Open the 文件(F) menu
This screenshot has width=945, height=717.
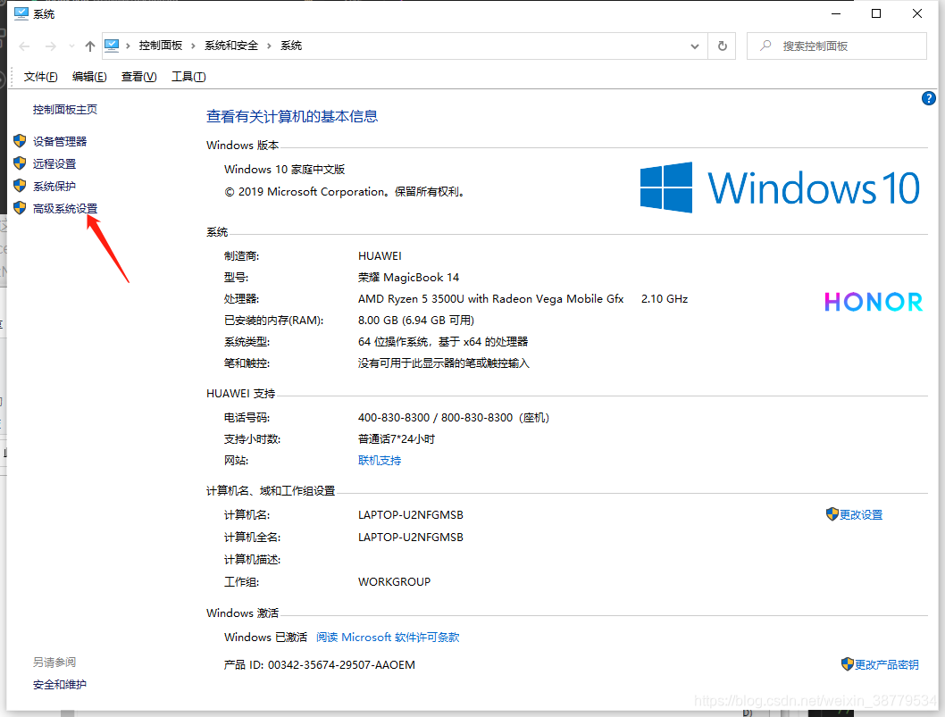(40, 77)
